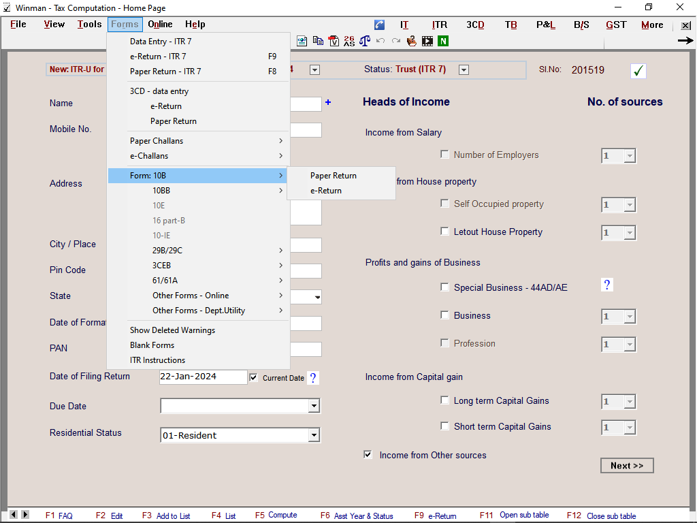The width and height of the screenshot is (697, 523).
Task: Expand the Due Date dropdown
Action: click(x=314, y=406)
